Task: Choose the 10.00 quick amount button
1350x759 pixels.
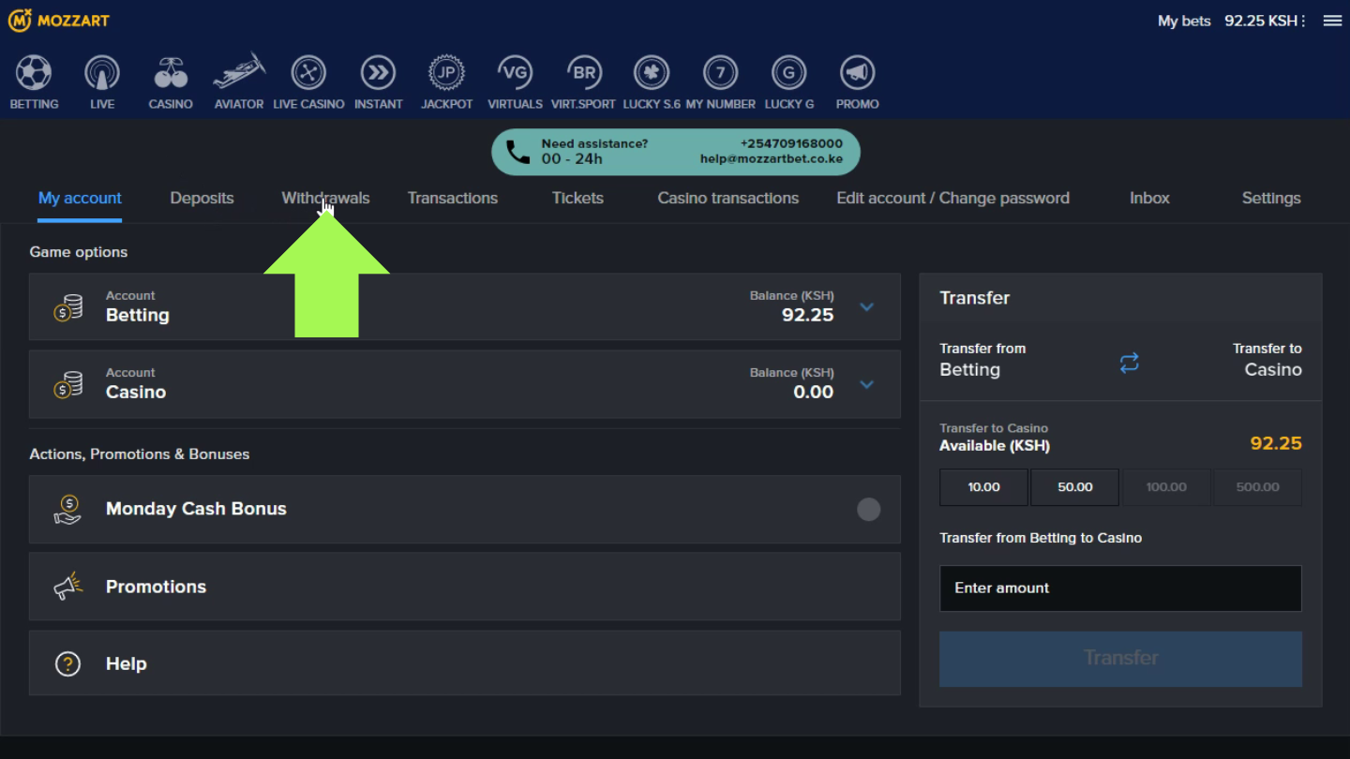Action: 983,487
